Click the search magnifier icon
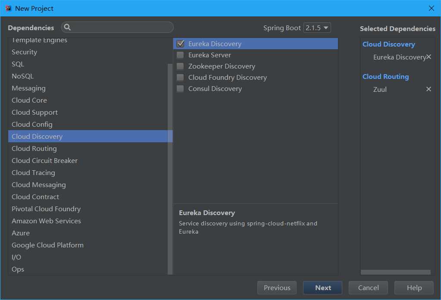Viewport: 441px width, 300px height. tap(67, 27)
